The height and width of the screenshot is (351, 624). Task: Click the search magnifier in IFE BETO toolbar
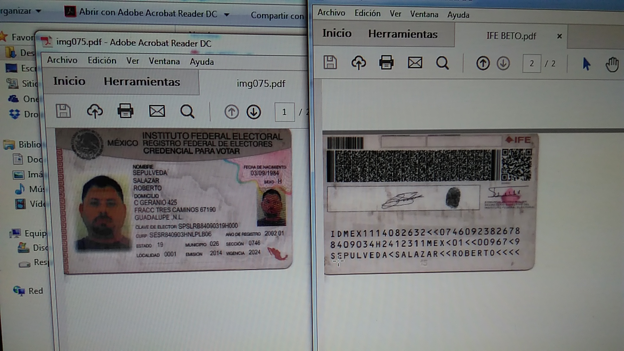click(442, 63)
